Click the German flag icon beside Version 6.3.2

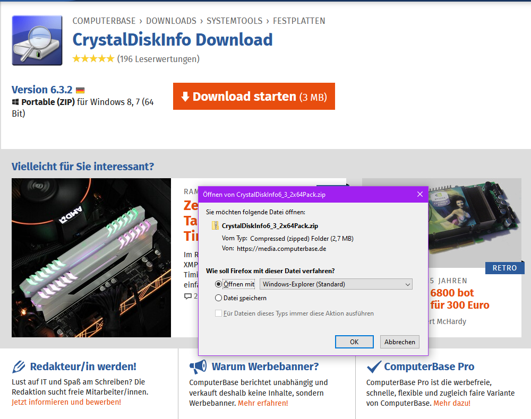[x=80, y=90]
